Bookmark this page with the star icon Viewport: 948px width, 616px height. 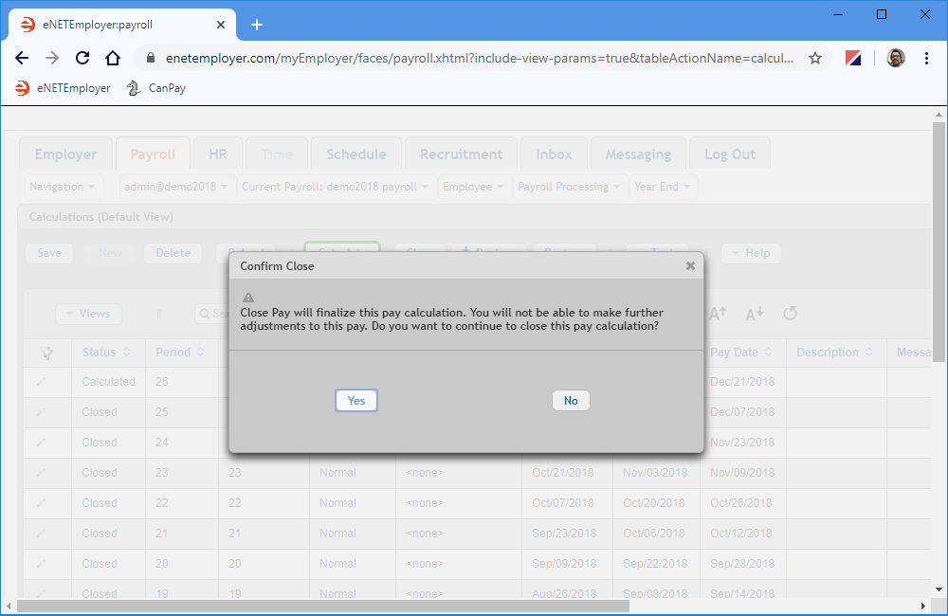(815, 59)
